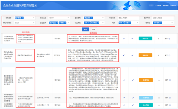Image resolution: width=178 pixels, height=109 pixels.
Task: Click the 标法名称 keyword input field
Action: click(x=128, y=18)
